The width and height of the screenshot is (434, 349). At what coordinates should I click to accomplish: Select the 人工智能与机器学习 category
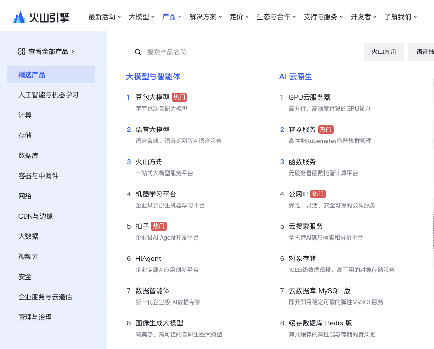click(x=49, y=95)
